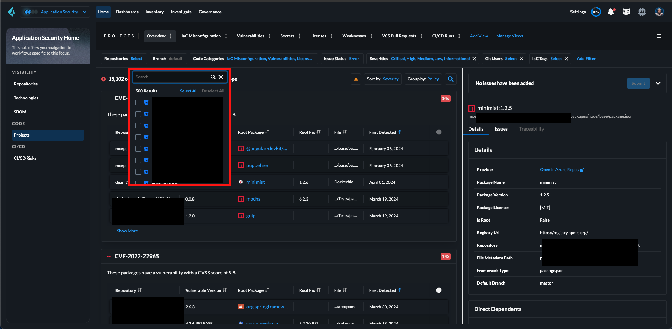
Task: Click the AI assistant icon in header
Action: point(642,12)
